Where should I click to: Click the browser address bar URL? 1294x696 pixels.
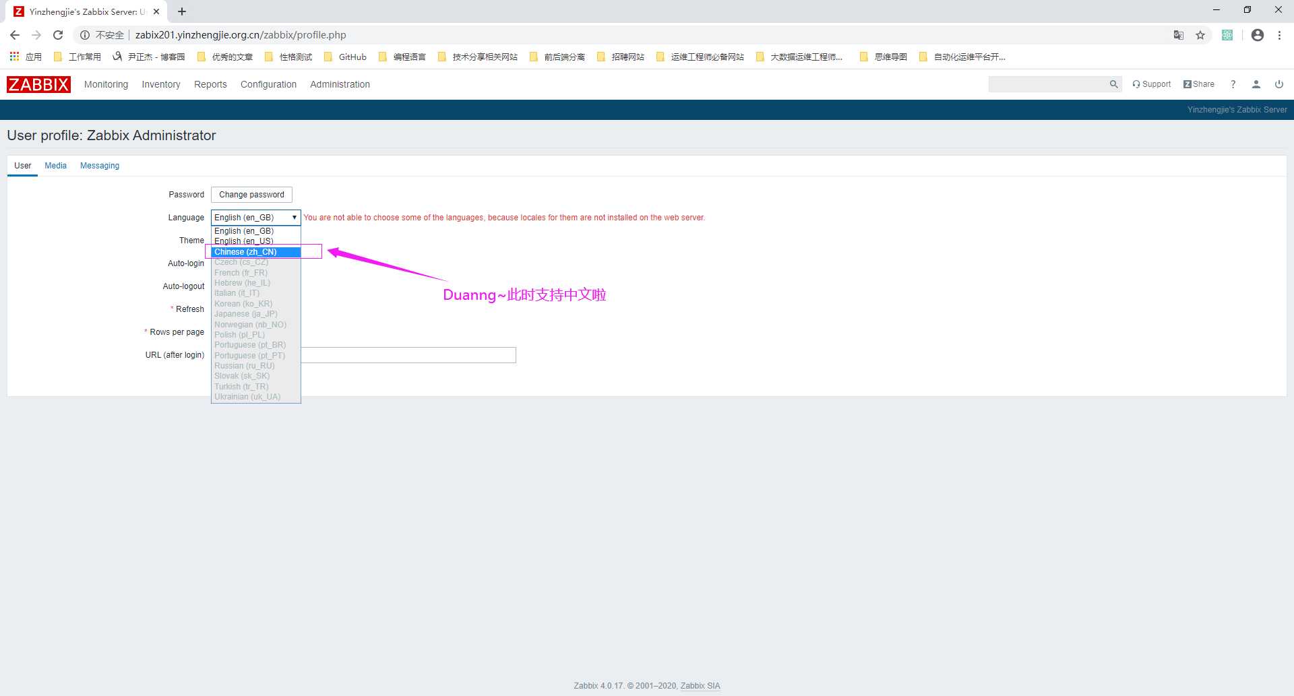pyautogui.click(x=241, y=35)
